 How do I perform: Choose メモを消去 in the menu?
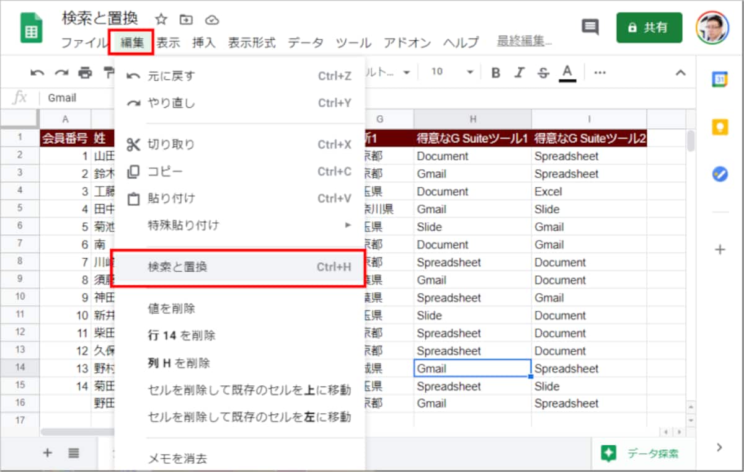tap(239, 459)
